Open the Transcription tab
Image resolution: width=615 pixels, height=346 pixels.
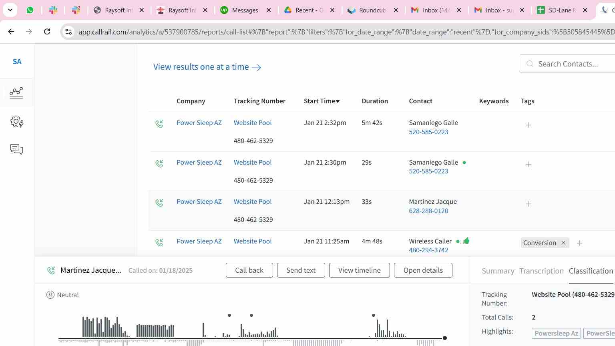coord(541,271)
